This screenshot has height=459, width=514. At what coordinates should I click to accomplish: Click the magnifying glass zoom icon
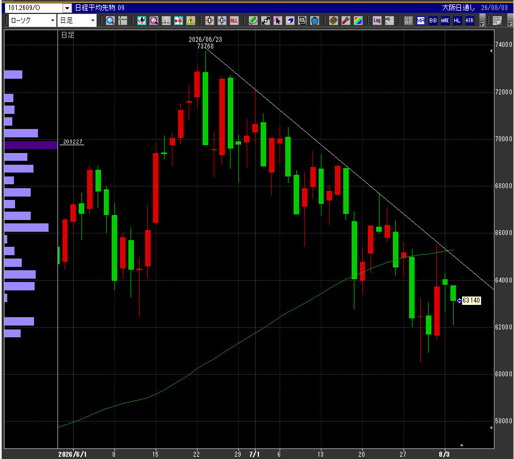(x=111, y=21)
